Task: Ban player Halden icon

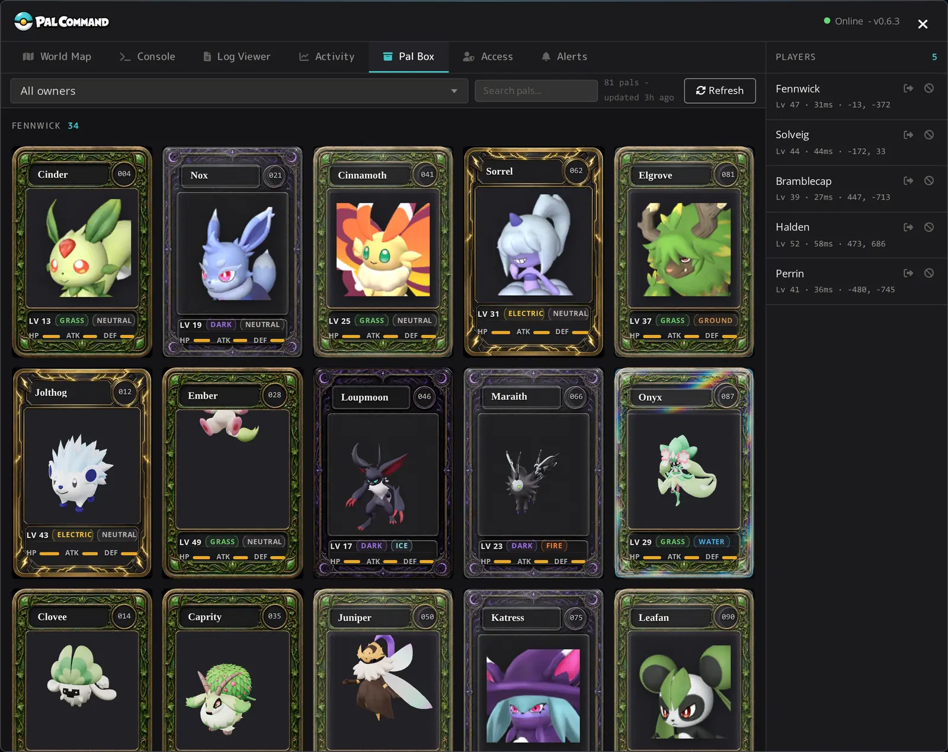Action: point(929,227)
